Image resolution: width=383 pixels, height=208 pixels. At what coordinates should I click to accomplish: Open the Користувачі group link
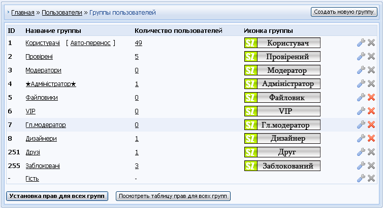point(43,43)
